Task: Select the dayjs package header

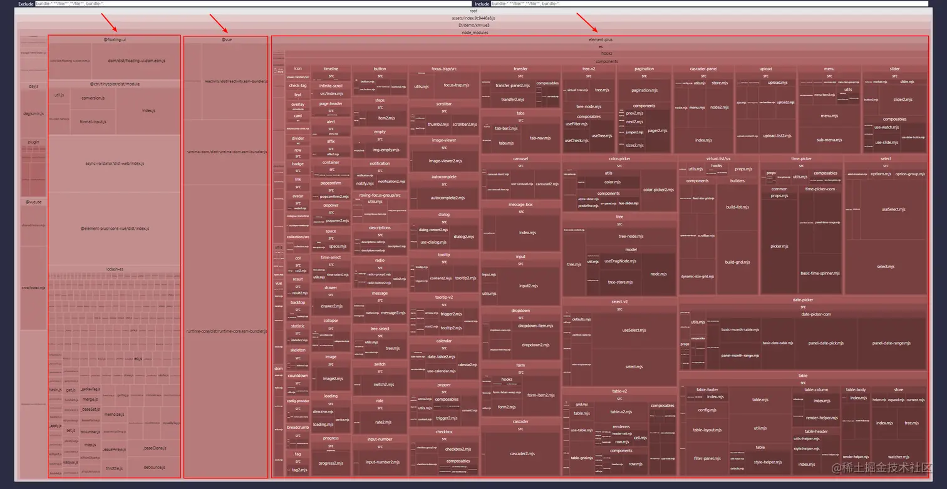Action: click(x=33, y=86)
